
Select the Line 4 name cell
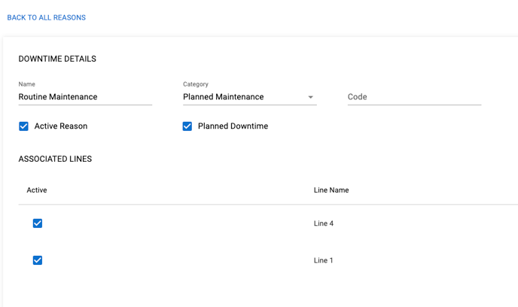click(x=324, y=223)
